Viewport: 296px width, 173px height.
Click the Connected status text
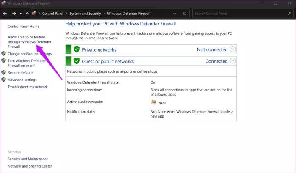click(217, 61)
